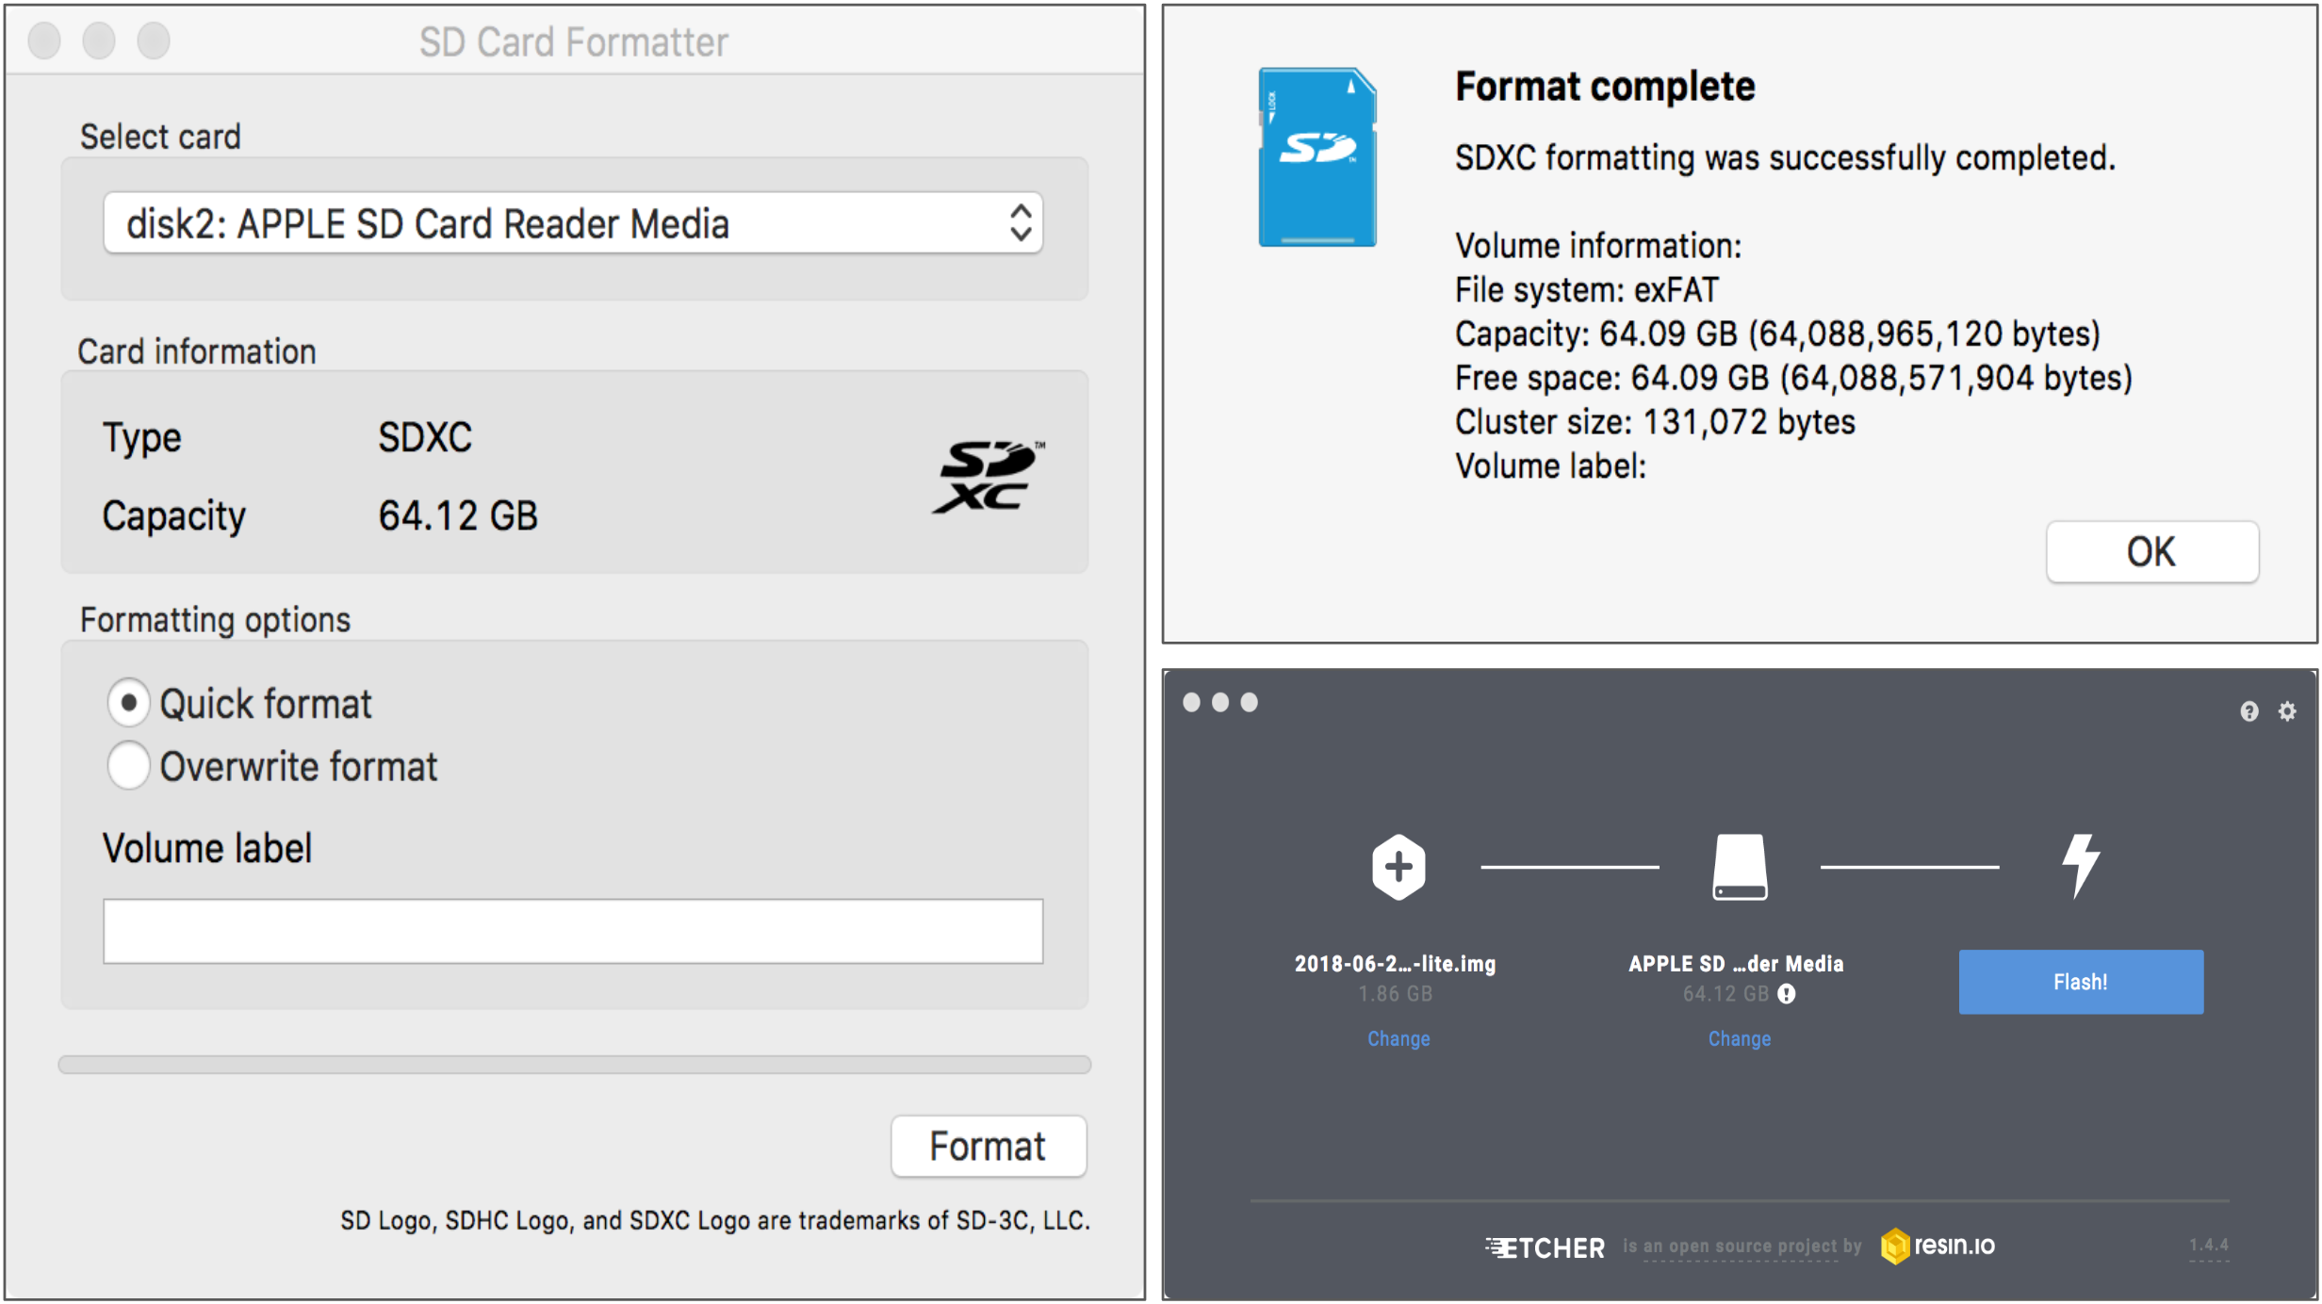Viewport: 2322px width, 1304px height.
Task: Click the SDXC logo in Card information
Action: click(x=989, y=476)
